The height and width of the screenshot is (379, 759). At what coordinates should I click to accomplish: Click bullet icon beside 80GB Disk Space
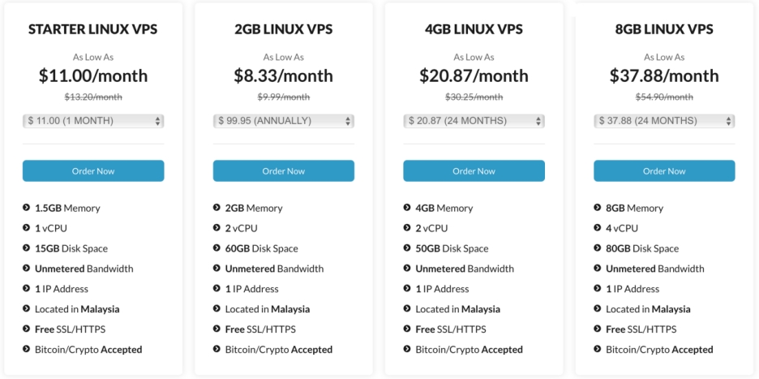598,248
